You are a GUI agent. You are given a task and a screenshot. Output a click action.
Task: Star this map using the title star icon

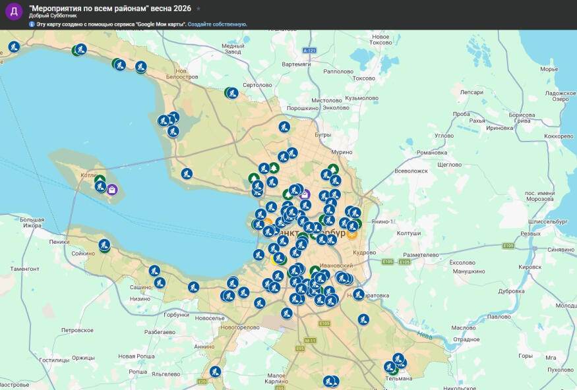[x=198, y=9]
